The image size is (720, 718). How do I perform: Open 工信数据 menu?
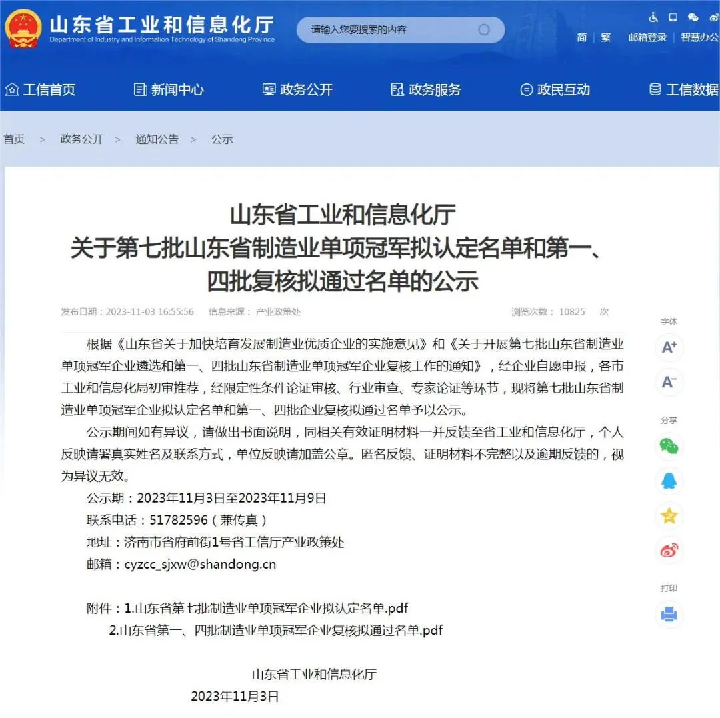point(693,89)
